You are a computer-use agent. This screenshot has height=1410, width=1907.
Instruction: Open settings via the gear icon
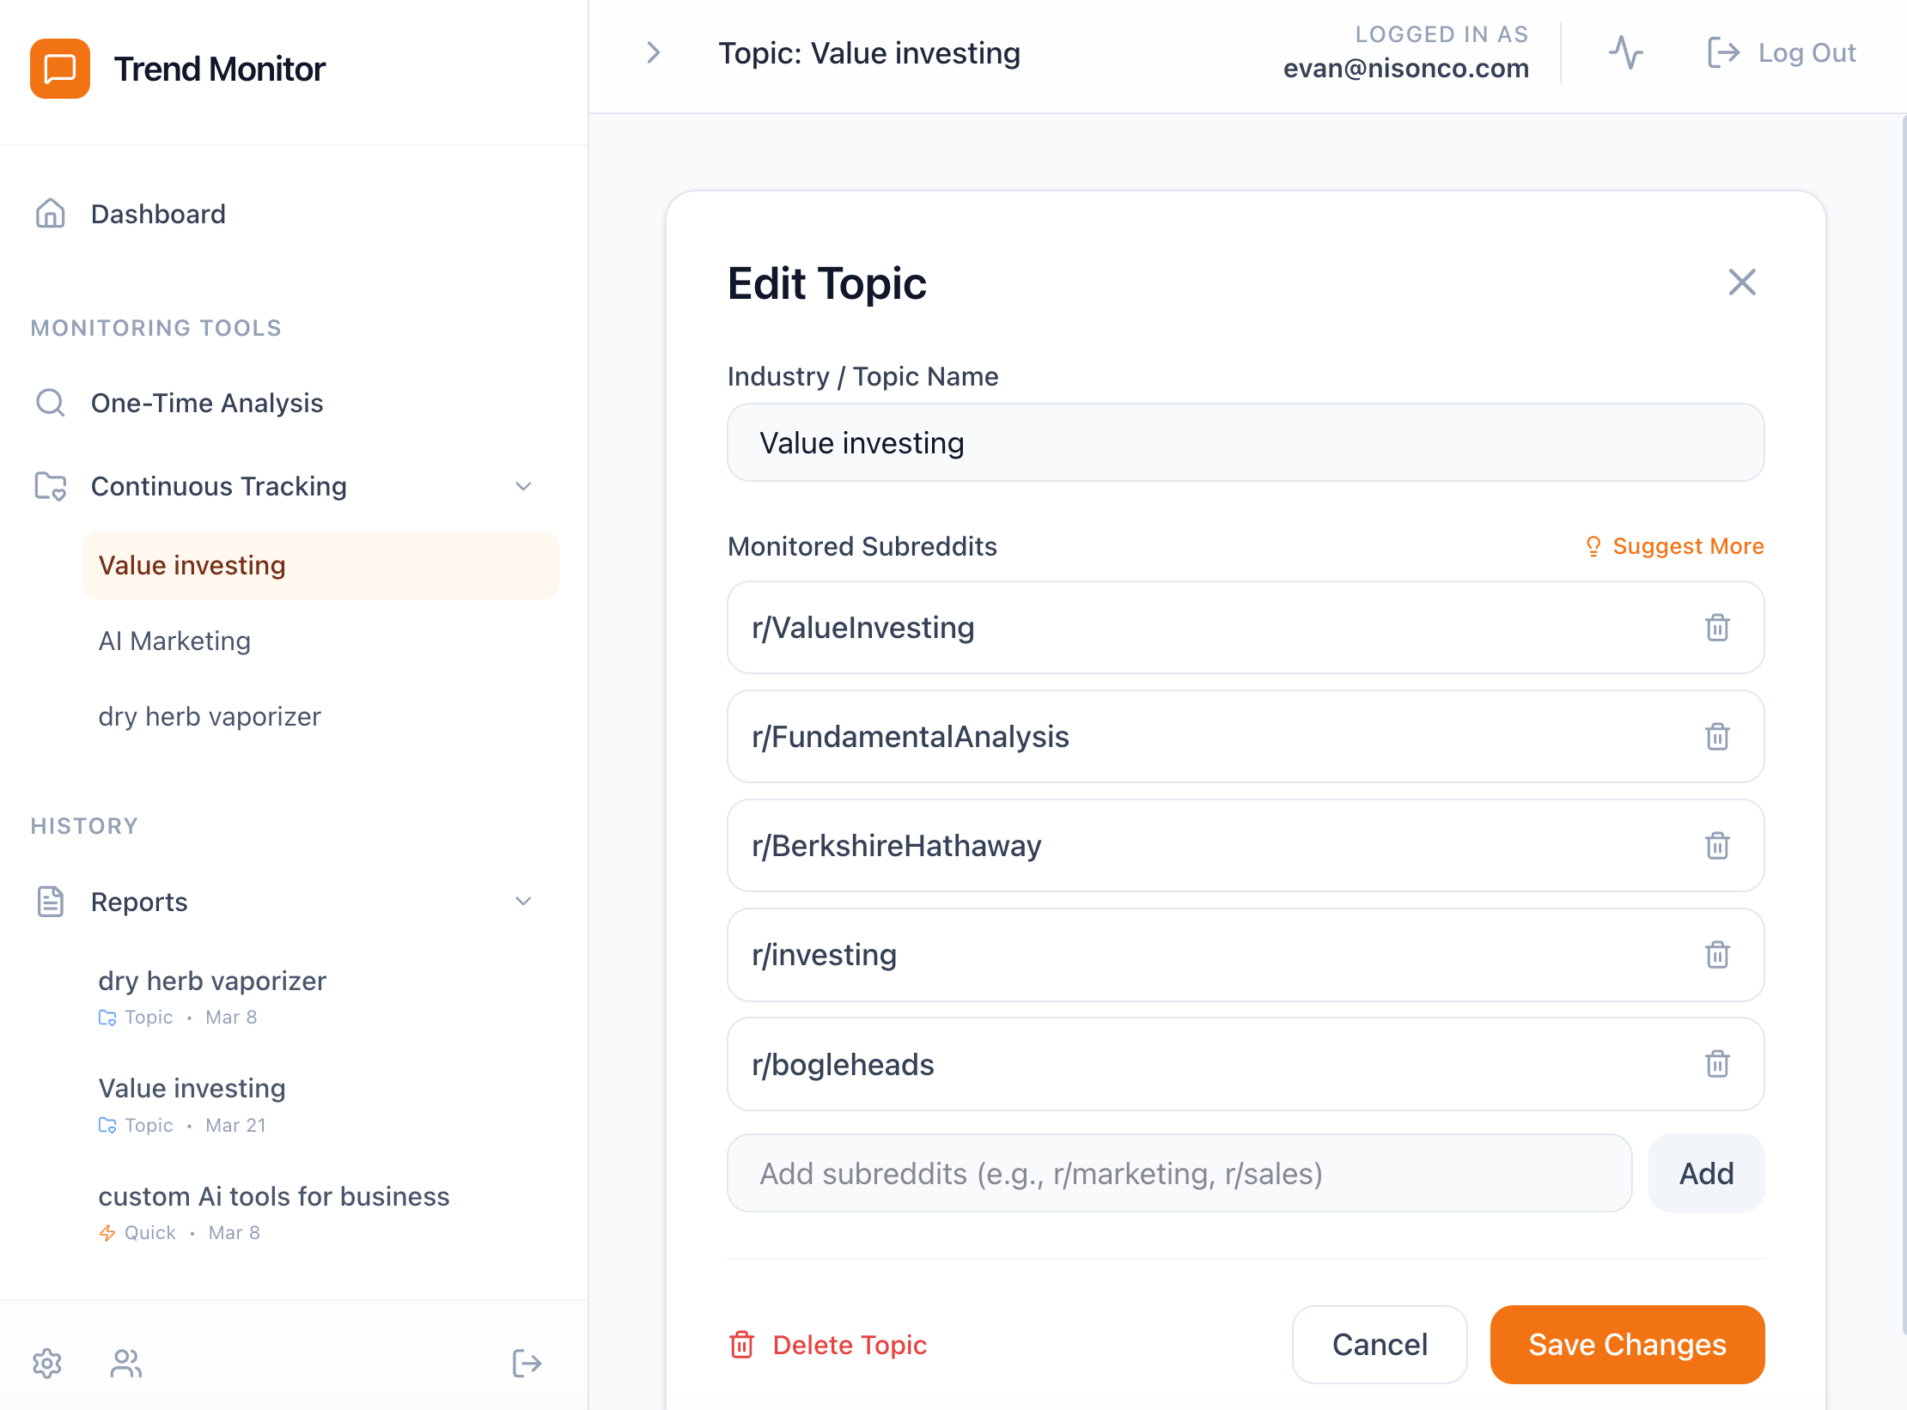[47, 1364]
